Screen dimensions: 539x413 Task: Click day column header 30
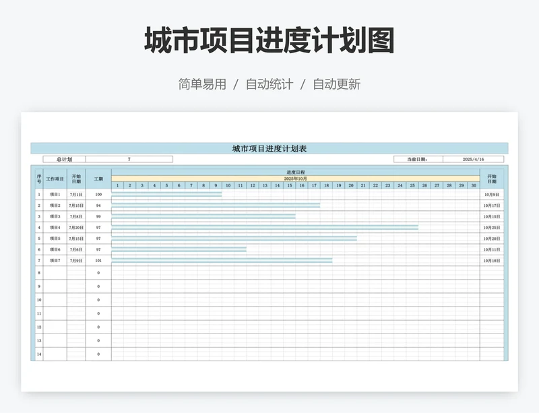(474, 185)
